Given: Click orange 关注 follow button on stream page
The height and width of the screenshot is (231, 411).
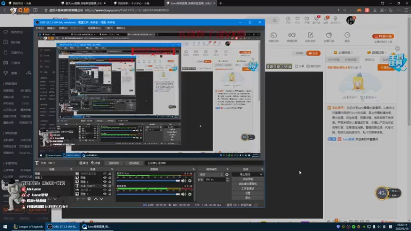Looking at the screenshot, I should (x=313, y=53).
